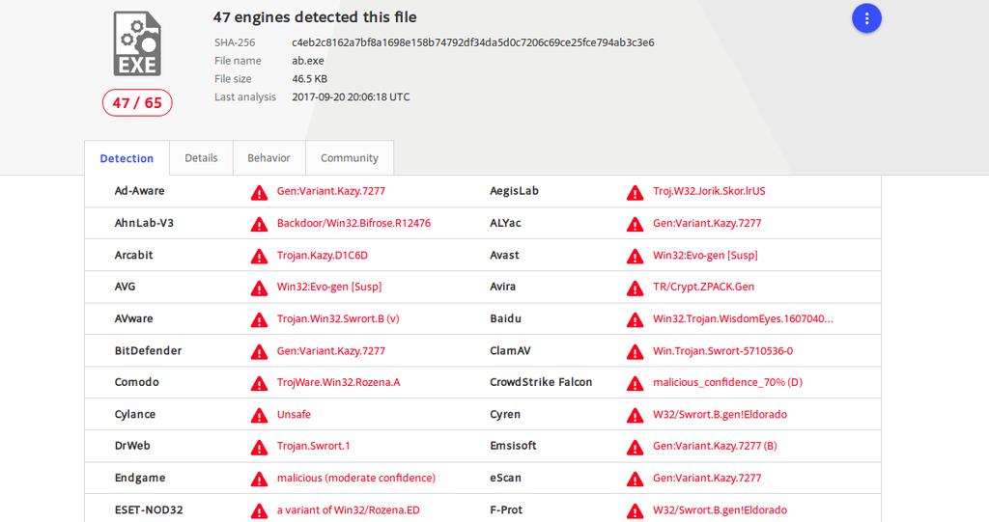Click Trojan.Swrort.1 result

(314, 446)
